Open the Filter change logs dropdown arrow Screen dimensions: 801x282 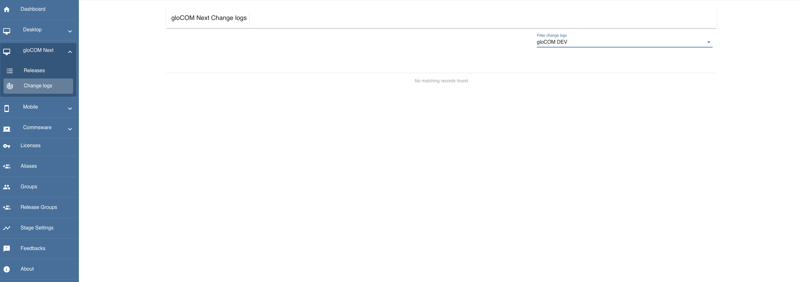[709, 42]
